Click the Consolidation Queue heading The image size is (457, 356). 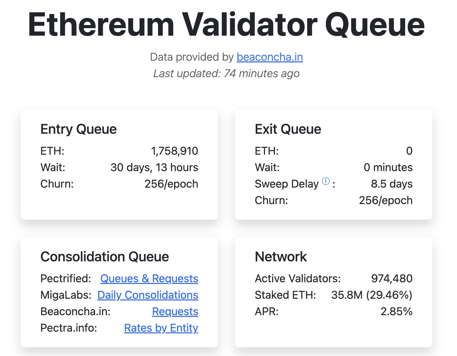[x=105, y=257]
